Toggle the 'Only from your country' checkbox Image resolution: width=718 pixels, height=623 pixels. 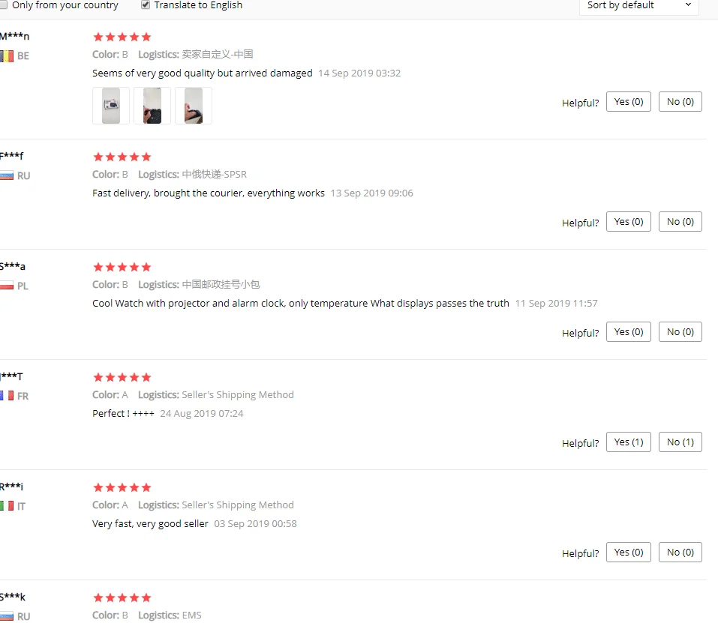point(3,5)
